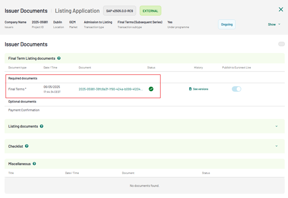Open help icon next to Miscellaneous
The image size is (288, 198).
(34, 164)
